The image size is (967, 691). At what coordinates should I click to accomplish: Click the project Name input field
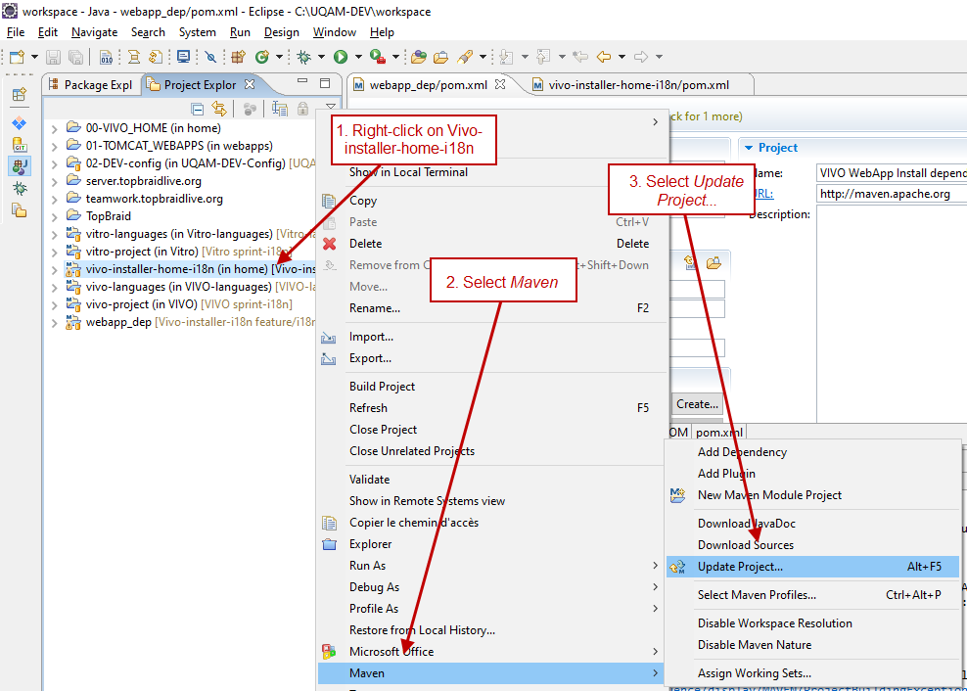tap(892, 173)
